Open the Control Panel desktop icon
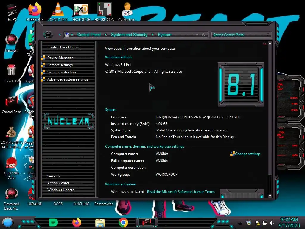Image resolution: width=305 pixels, height=229 pixels. point(12,104)
